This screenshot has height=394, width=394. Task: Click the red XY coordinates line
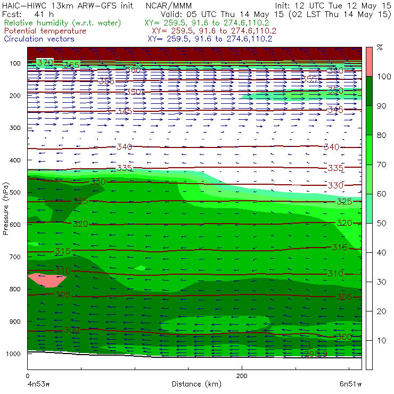pyautogui.click(x=214, y=31)
